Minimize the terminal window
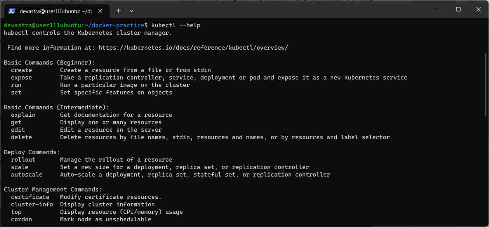The image size is (489, 227). (438, 9)
